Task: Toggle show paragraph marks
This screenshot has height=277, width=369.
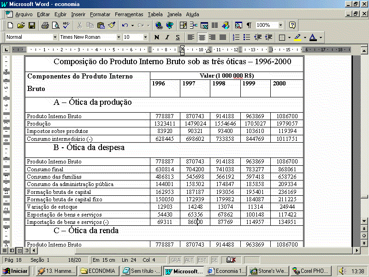Action: click(x=249, y=25)
